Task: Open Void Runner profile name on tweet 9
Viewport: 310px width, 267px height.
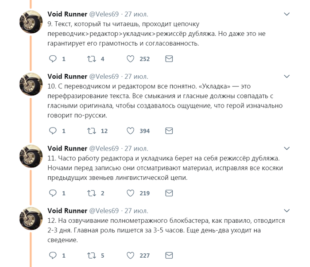Action: pos(67,14)
